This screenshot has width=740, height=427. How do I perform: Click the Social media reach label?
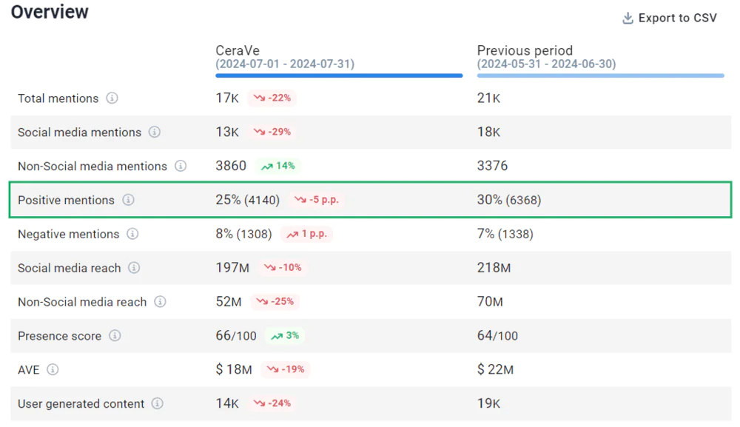[70, 268]
